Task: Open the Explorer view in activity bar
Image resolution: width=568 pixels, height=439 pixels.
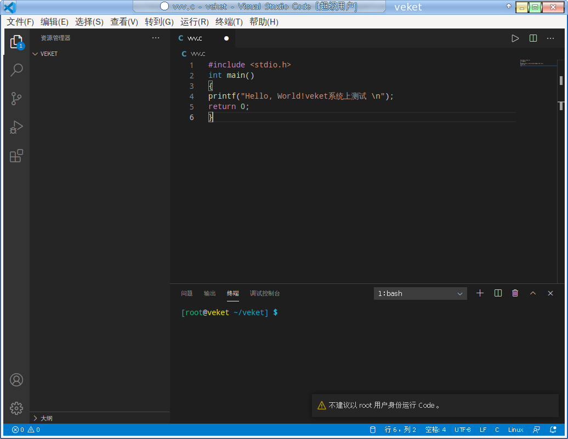Action: (16, 42)
